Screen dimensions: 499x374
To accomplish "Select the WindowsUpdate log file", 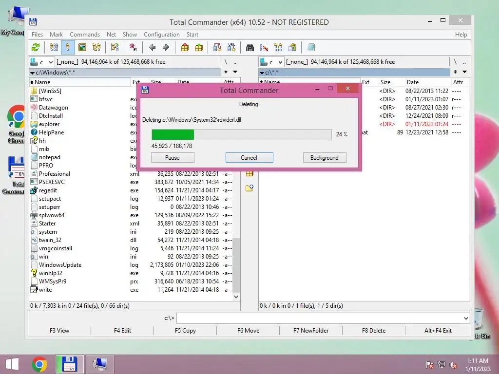I will pos(131,265).
